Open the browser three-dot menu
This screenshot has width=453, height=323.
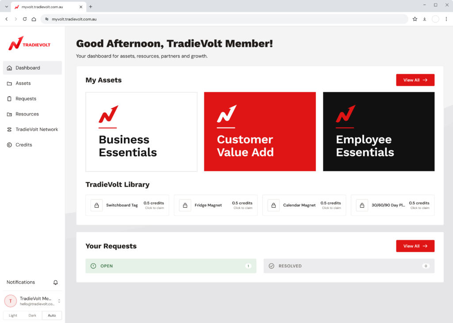coord(446,19)
